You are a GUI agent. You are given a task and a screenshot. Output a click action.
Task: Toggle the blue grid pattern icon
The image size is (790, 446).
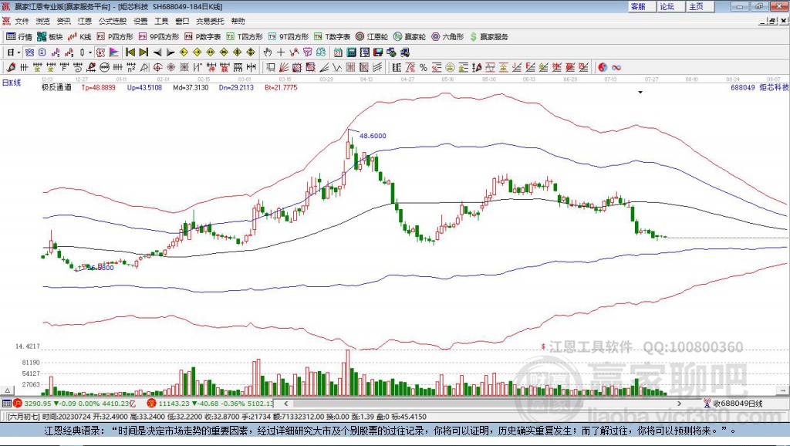30,52
